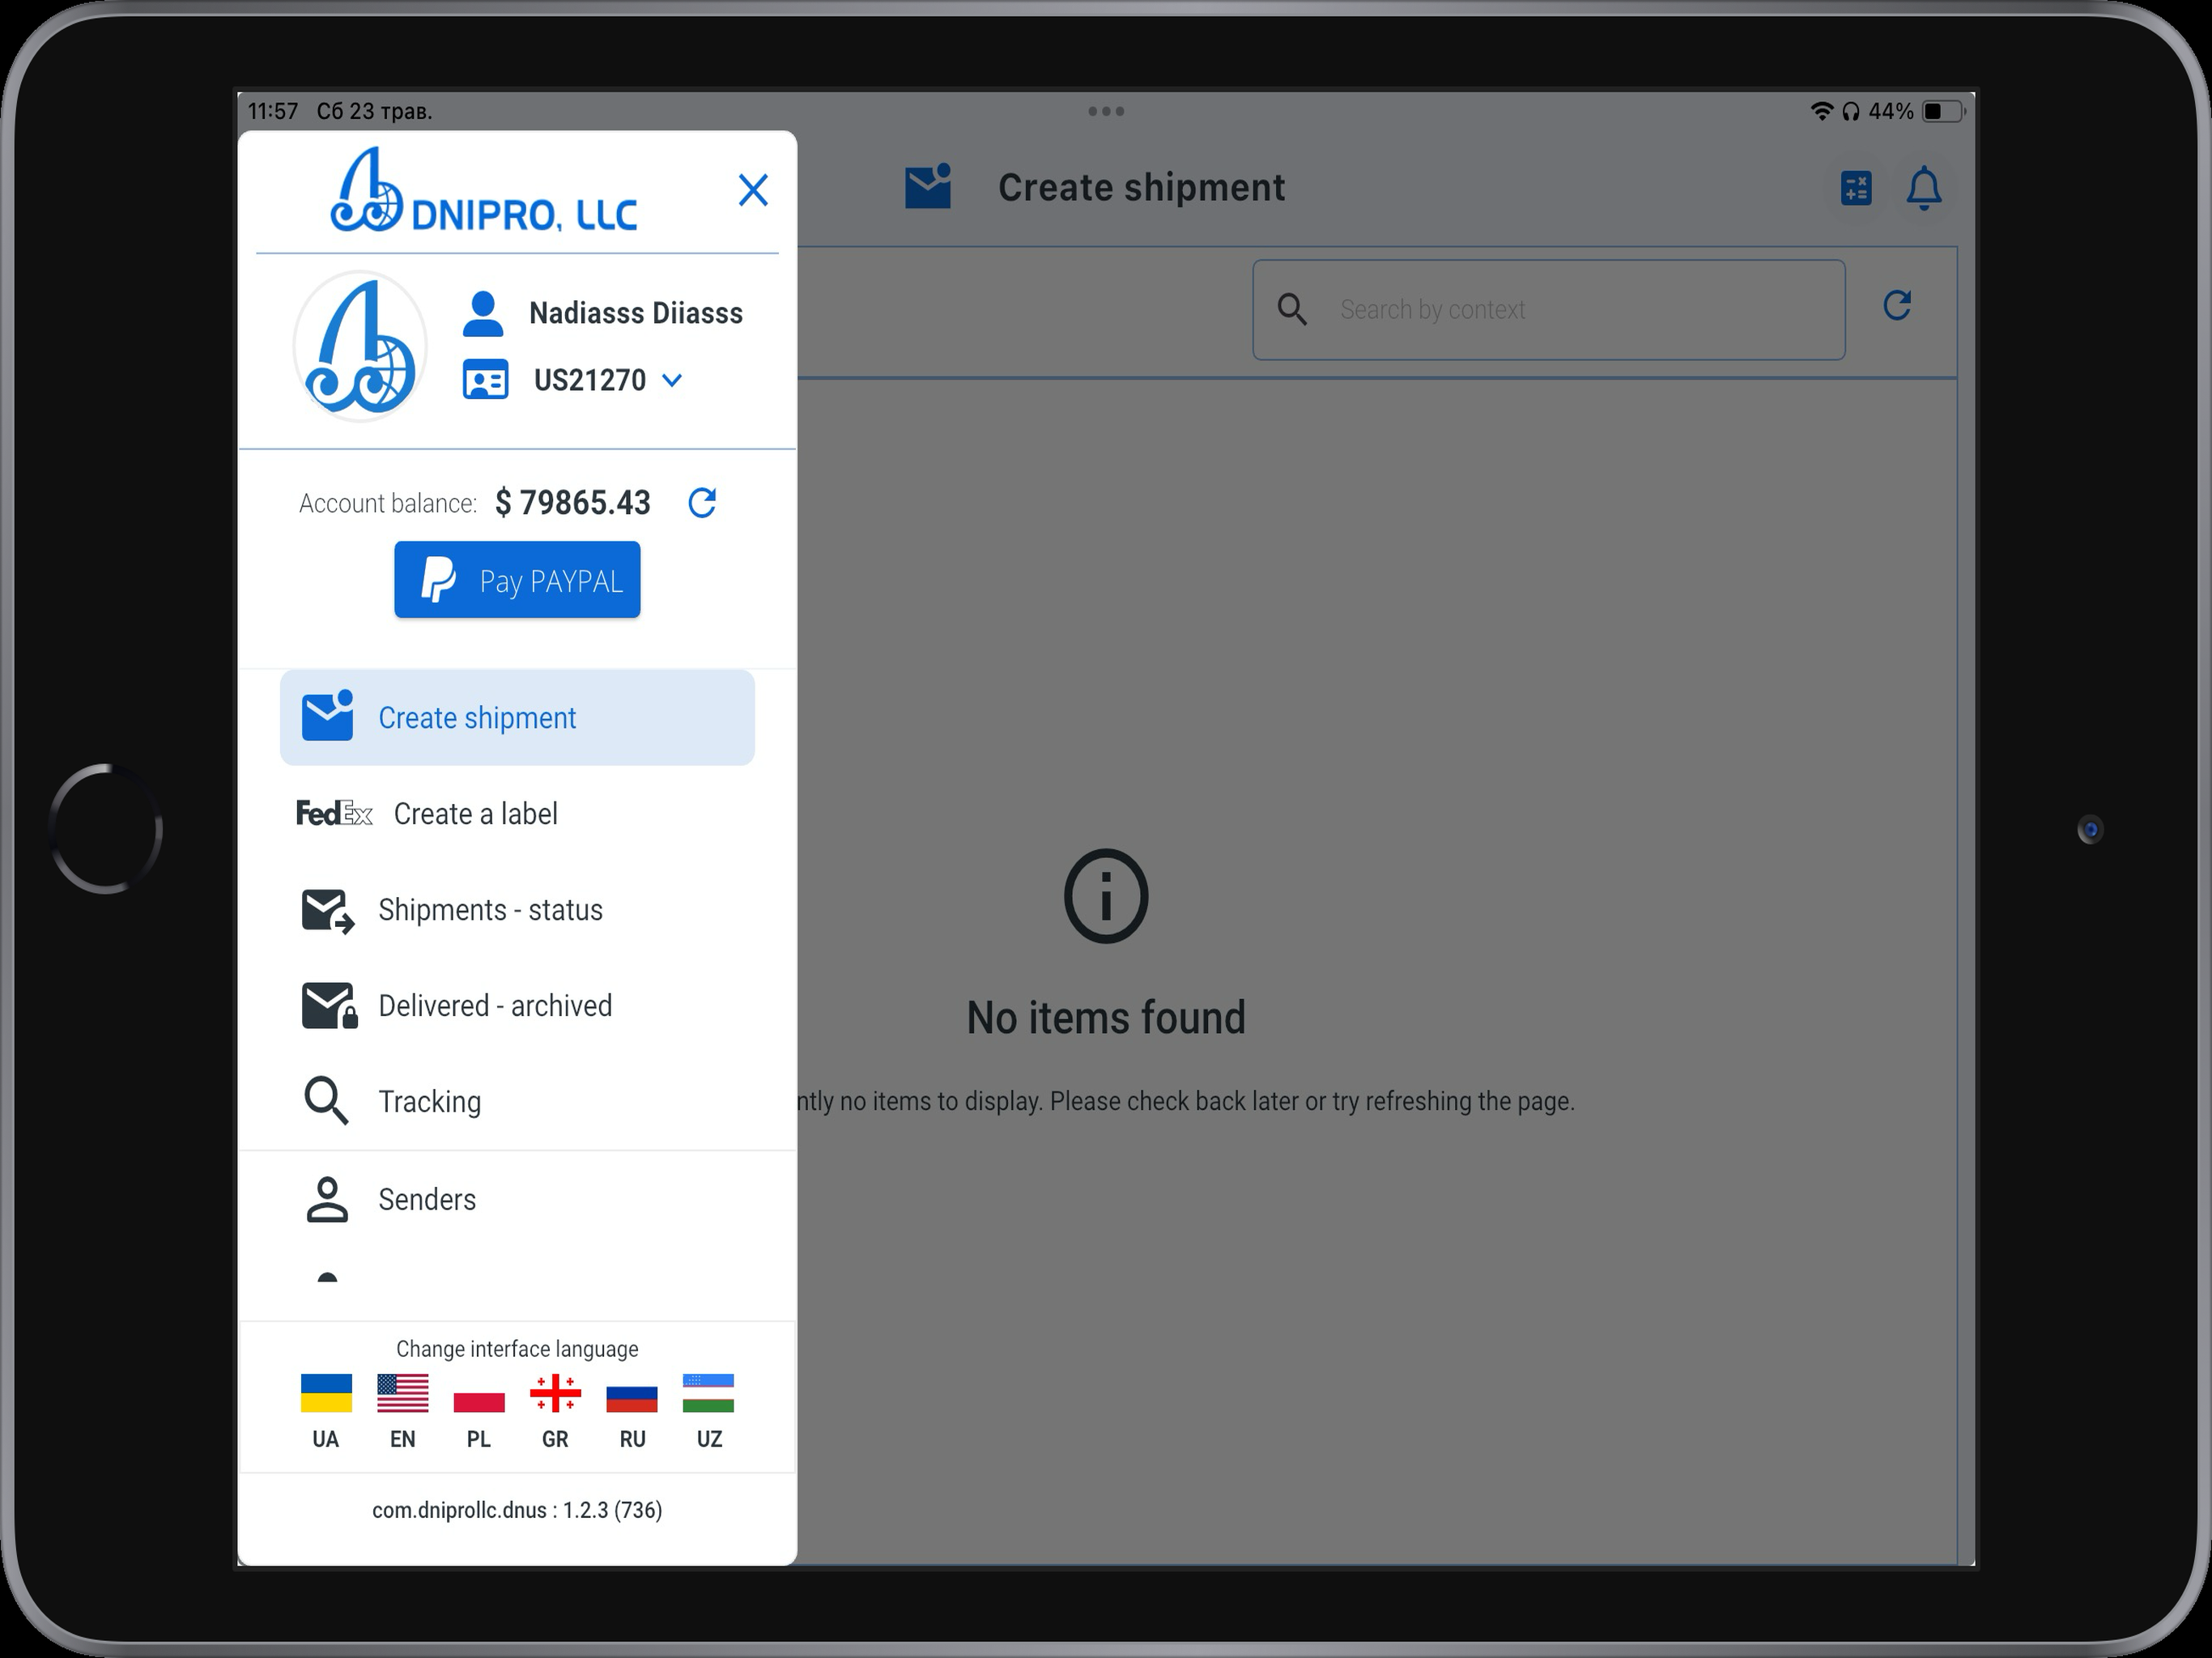This screenshot has width=2212, height=1658.
Task: Open Create shipment menu item
Action: point(517,717)
